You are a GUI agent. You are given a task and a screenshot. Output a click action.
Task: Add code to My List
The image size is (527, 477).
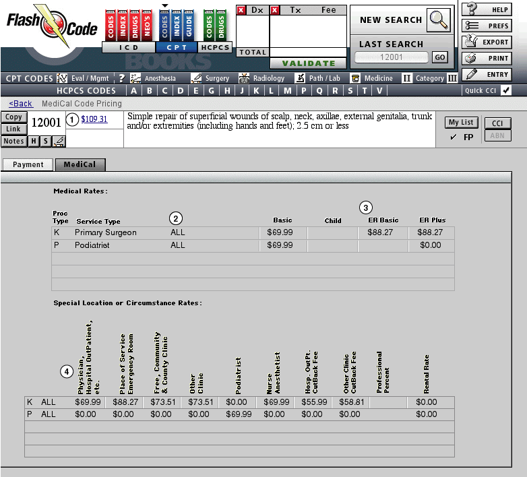pos(461,122)
